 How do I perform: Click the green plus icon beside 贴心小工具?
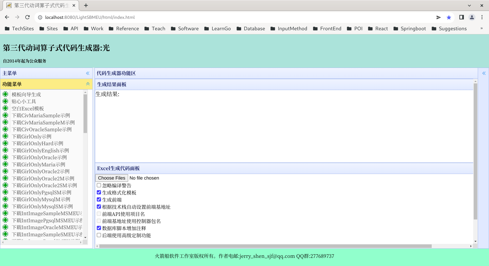5,101
